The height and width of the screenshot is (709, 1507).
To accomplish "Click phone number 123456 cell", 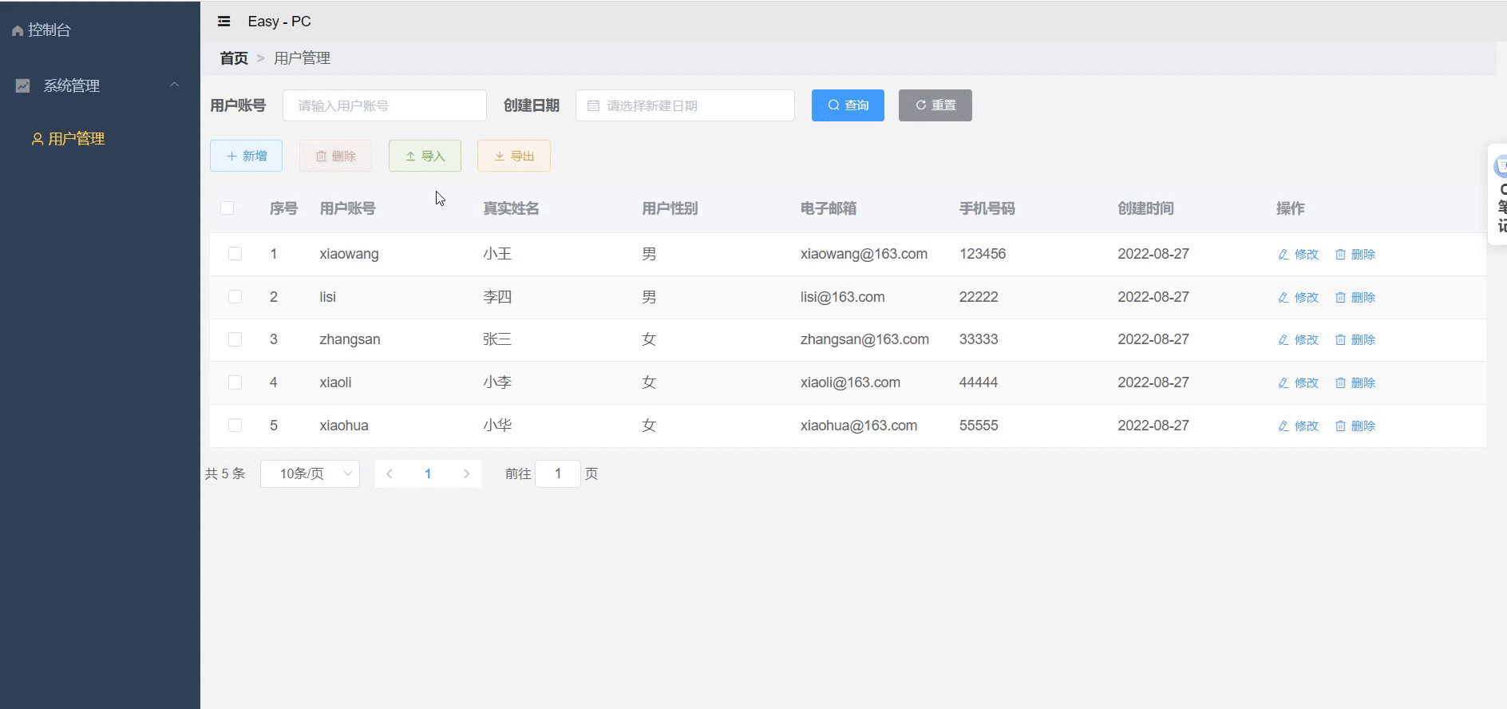I will [983, 254].
